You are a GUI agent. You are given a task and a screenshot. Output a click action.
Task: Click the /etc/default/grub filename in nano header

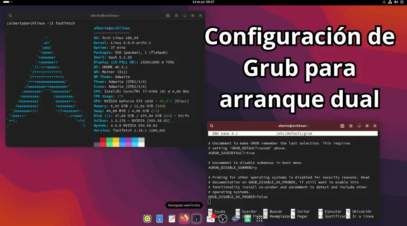tap(294, 134)
